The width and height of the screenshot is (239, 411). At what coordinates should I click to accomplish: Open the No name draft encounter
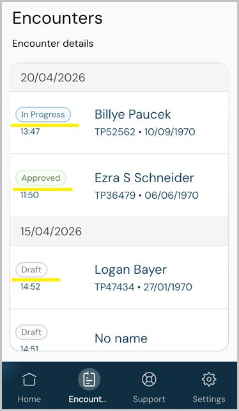(x=119, y=330)
